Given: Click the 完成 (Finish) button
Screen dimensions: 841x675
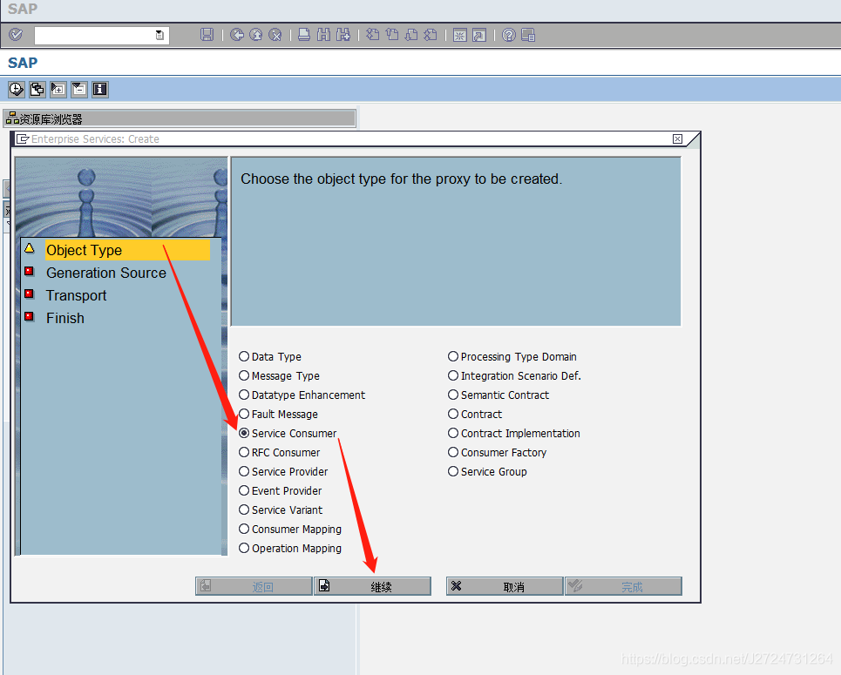Looking at the screenshot, I should coord(623,586).
